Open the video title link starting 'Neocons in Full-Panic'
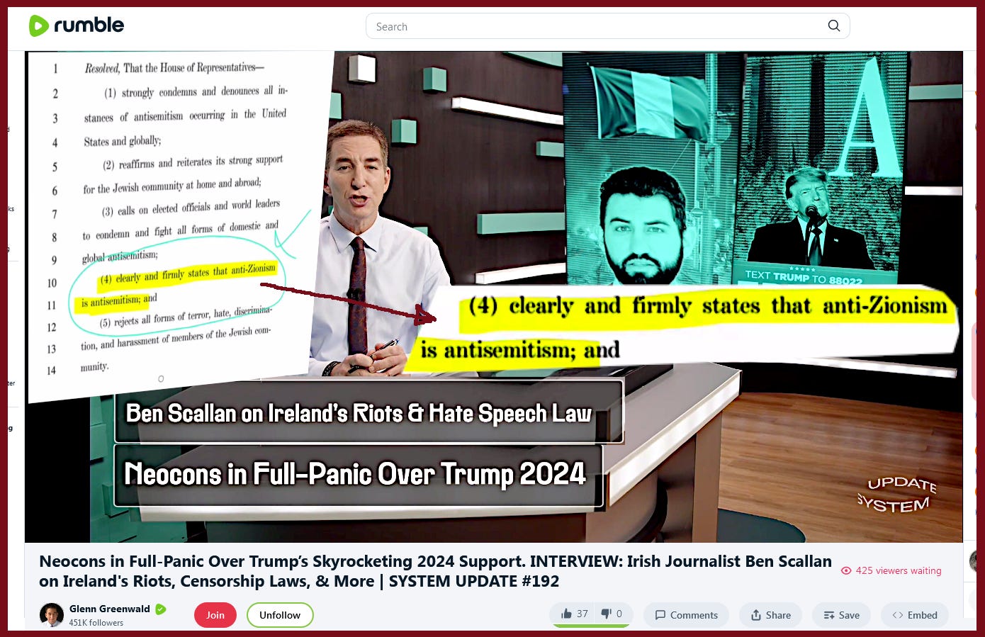 [x=435, y=571]
